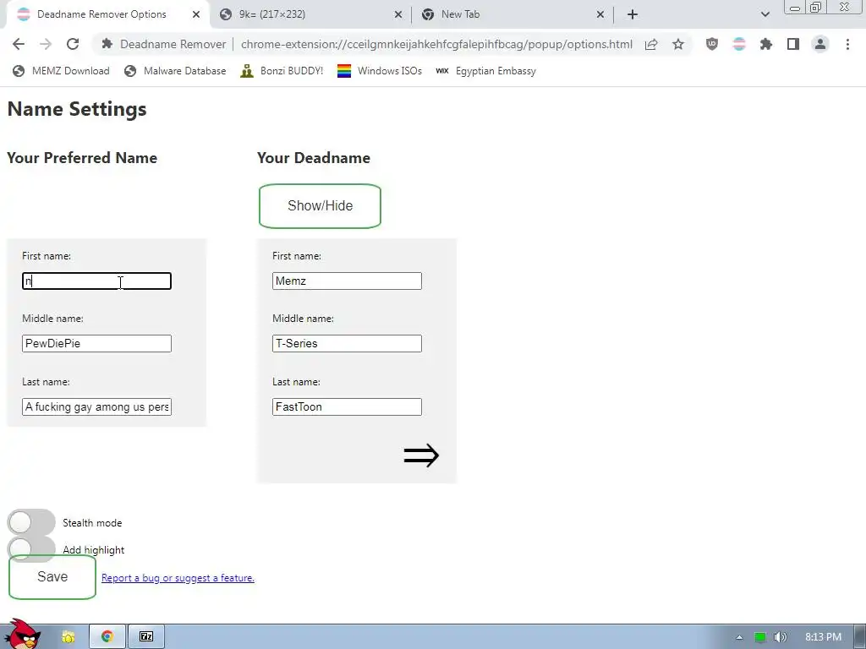This screenshot has height=649, width=866.
Task: Toggle Stealth mode switch
Action: click(x=31, y=522)
